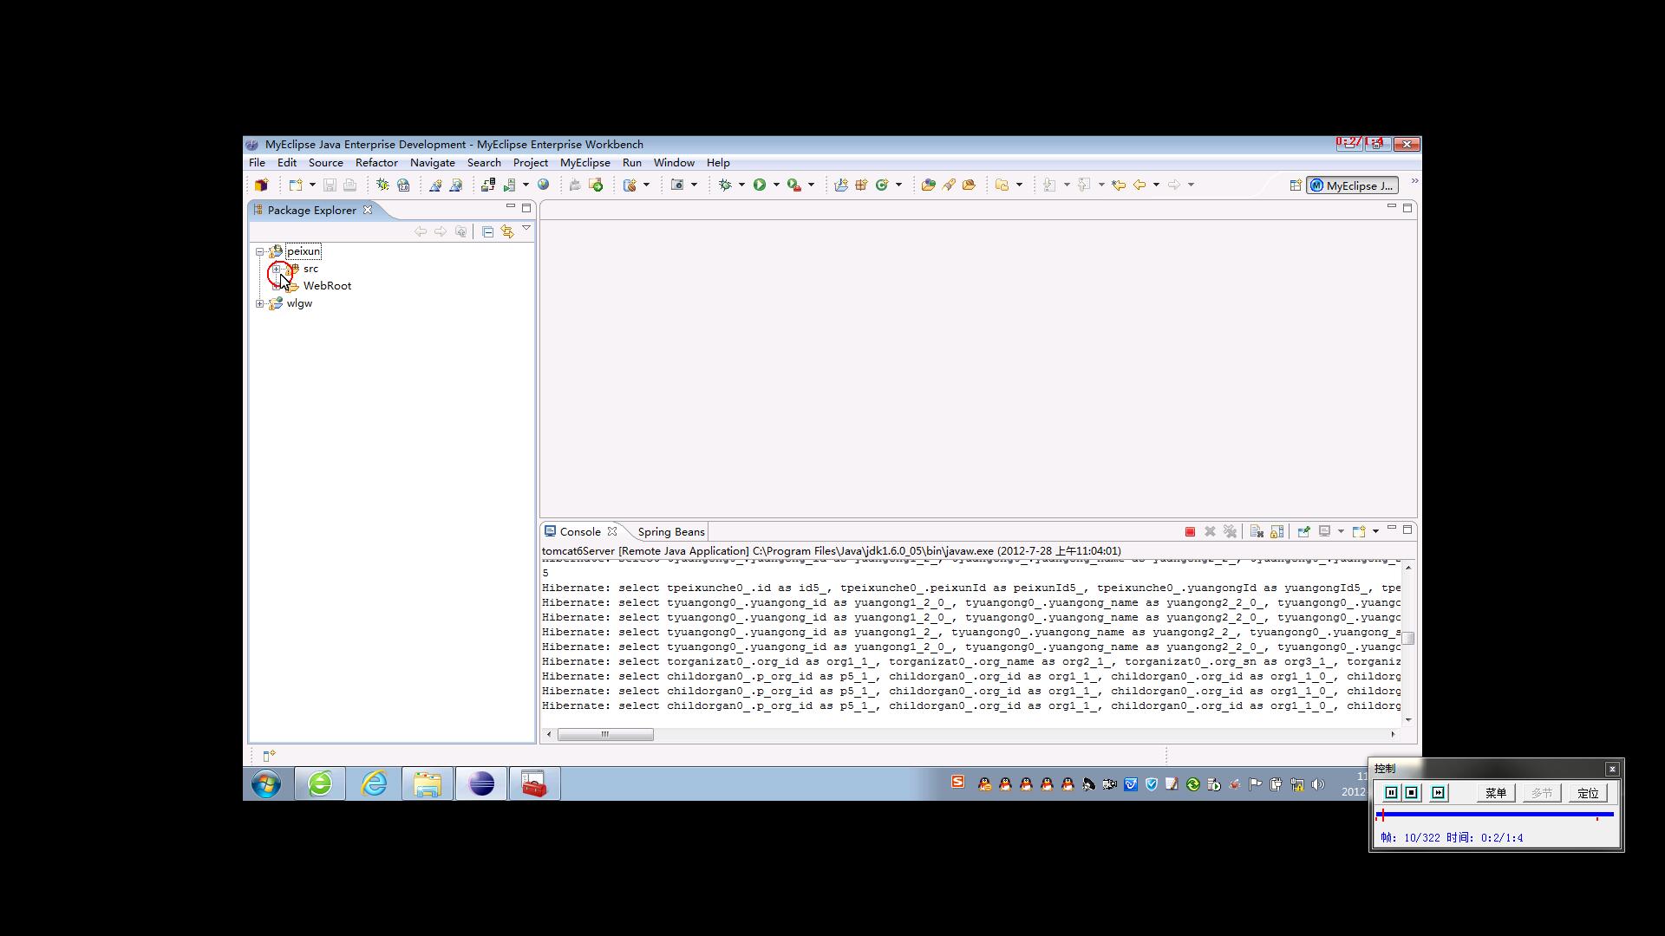Expand the wlgw project node
The height and width of the screenshot is (936, 1665).
click(259, 303)
